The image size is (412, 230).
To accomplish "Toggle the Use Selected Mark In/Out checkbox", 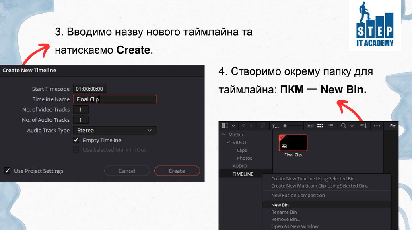I will [x=76, y=150].
